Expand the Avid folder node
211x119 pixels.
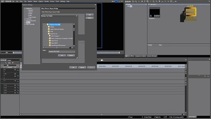coord(47,31)
